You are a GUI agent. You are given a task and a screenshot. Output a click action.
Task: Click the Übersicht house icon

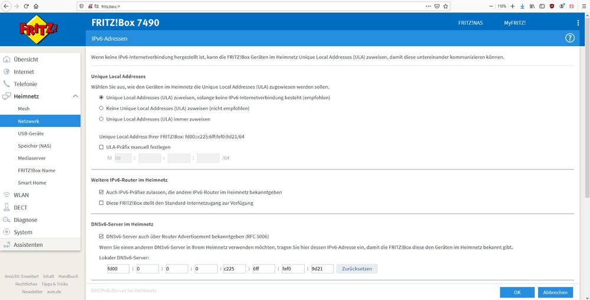pyautogui.click(x=6, y=59)
